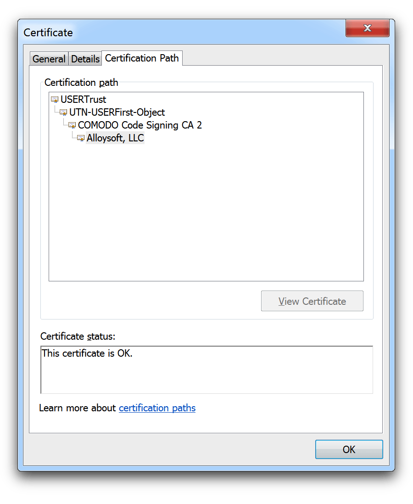Click the 'This certificate is OK.' text
This screenshot has width=413, height=504.
click(87, 353)
